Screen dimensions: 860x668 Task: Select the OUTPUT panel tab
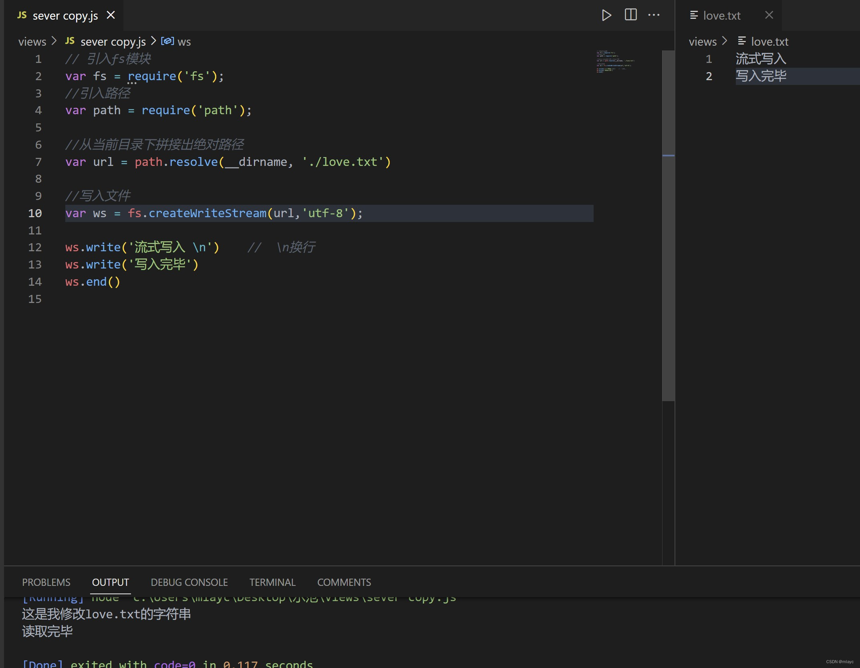[110, 582]
